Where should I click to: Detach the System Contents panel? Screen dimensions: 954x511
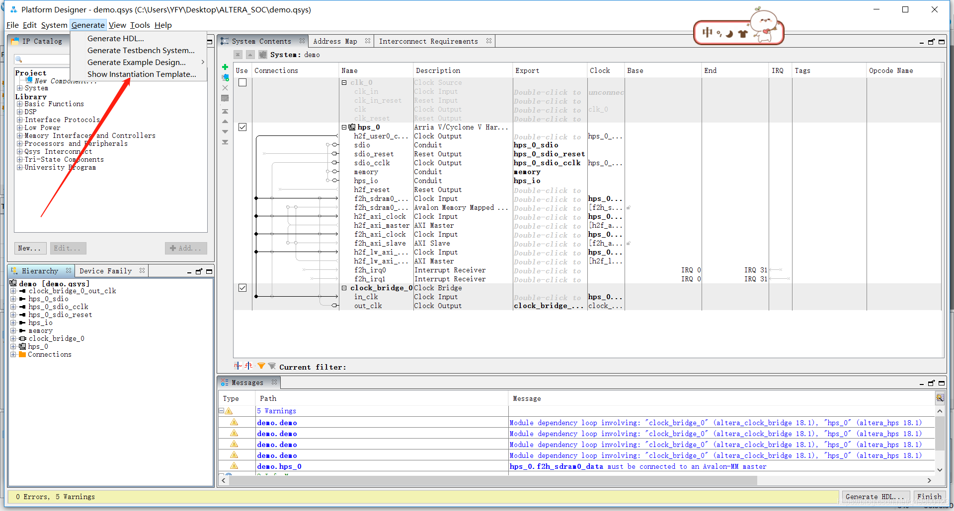coord(932,42)
